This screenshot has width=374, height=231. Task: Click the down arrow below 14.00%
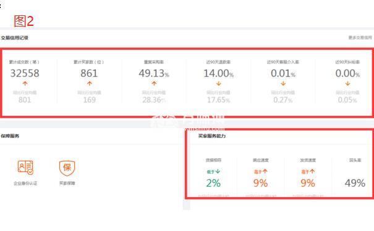point(218,84)
